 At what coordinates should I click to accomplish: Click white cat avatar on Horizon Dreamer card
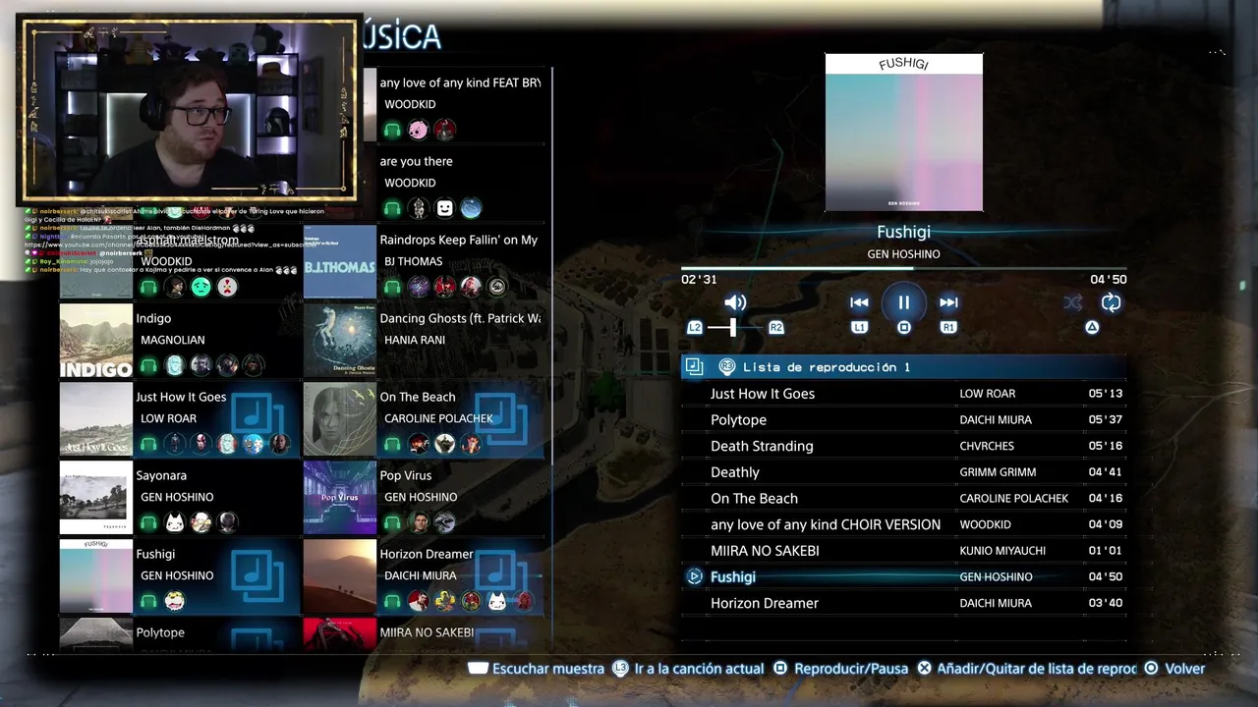coord(497,601)
